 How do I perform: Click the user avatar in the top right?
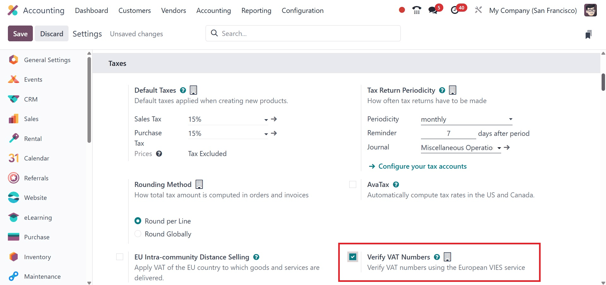(x=590, y=10)
